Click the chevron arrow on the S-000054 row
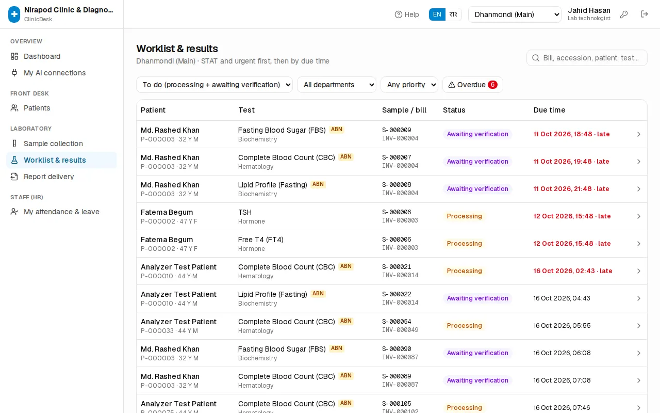This screenshot has width=660, height=413. 639,326
